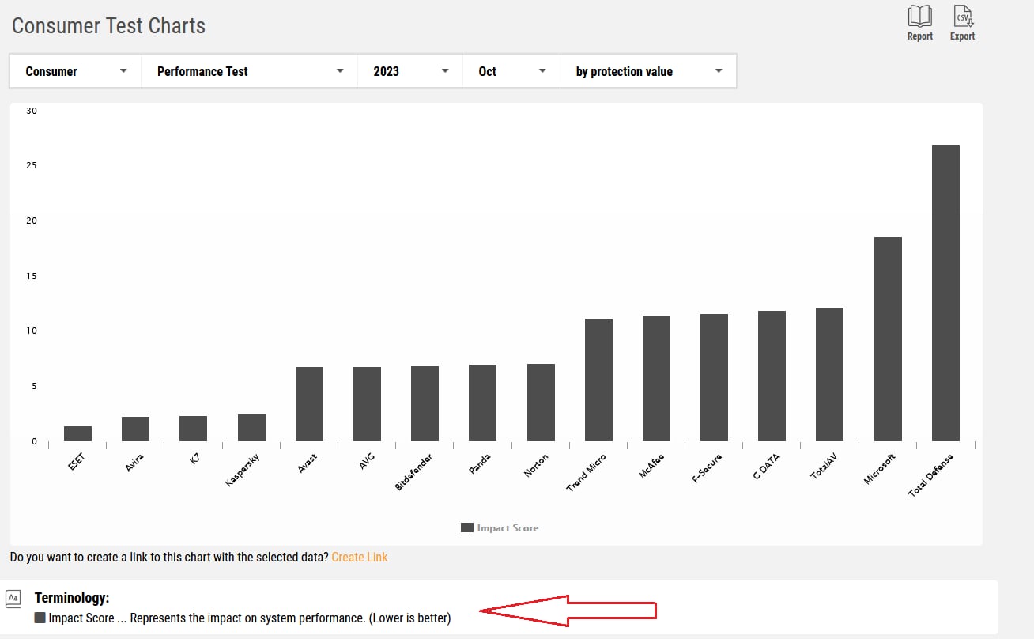Click the Kaspersky bar in chart

251,428
